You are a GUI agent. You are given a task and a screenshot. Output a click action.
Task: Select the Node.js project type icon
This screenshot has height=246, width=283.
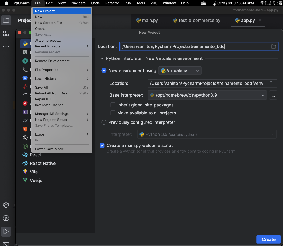pos(25,146)
